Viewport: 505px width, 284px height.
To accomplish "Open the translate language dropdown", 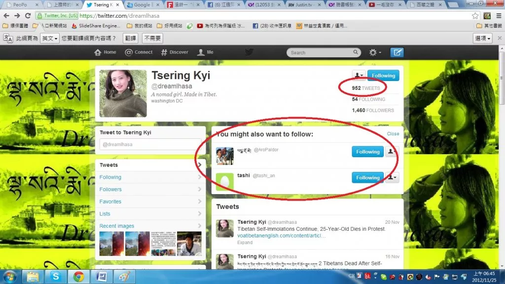I will coord(50,39).
